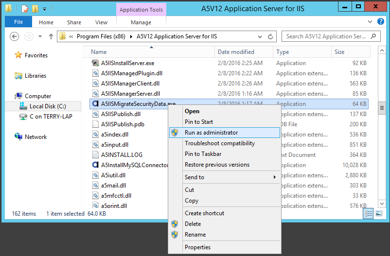Choose Pin to Start from context menu
Viewport: 390px width, 256px height.
(225, 122)
